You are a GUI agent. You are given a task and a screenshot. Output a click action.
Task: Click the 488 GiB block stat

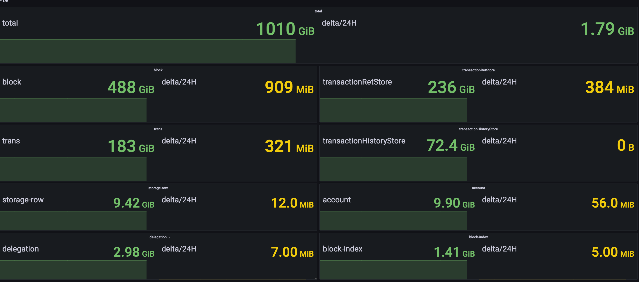pyautogui.click(x=131, y=87)
